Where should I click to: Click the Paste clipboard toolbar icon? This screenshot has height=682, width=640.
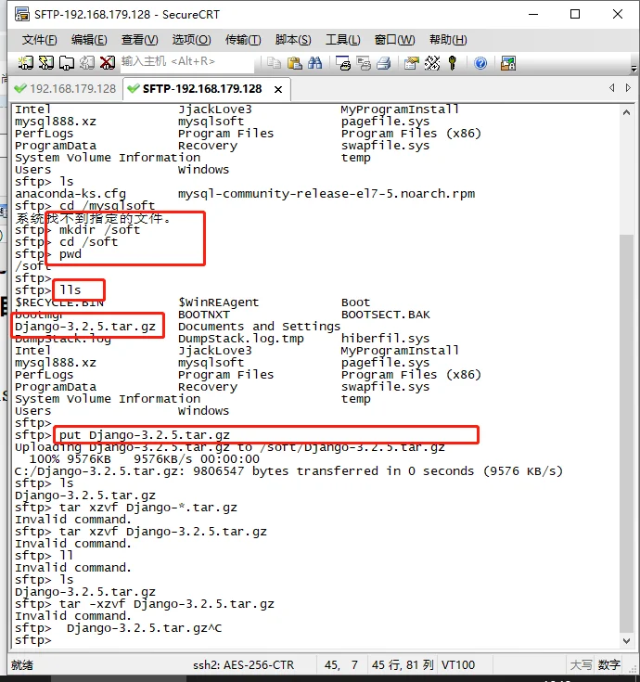pyautogui.click(x=294, y=63)
